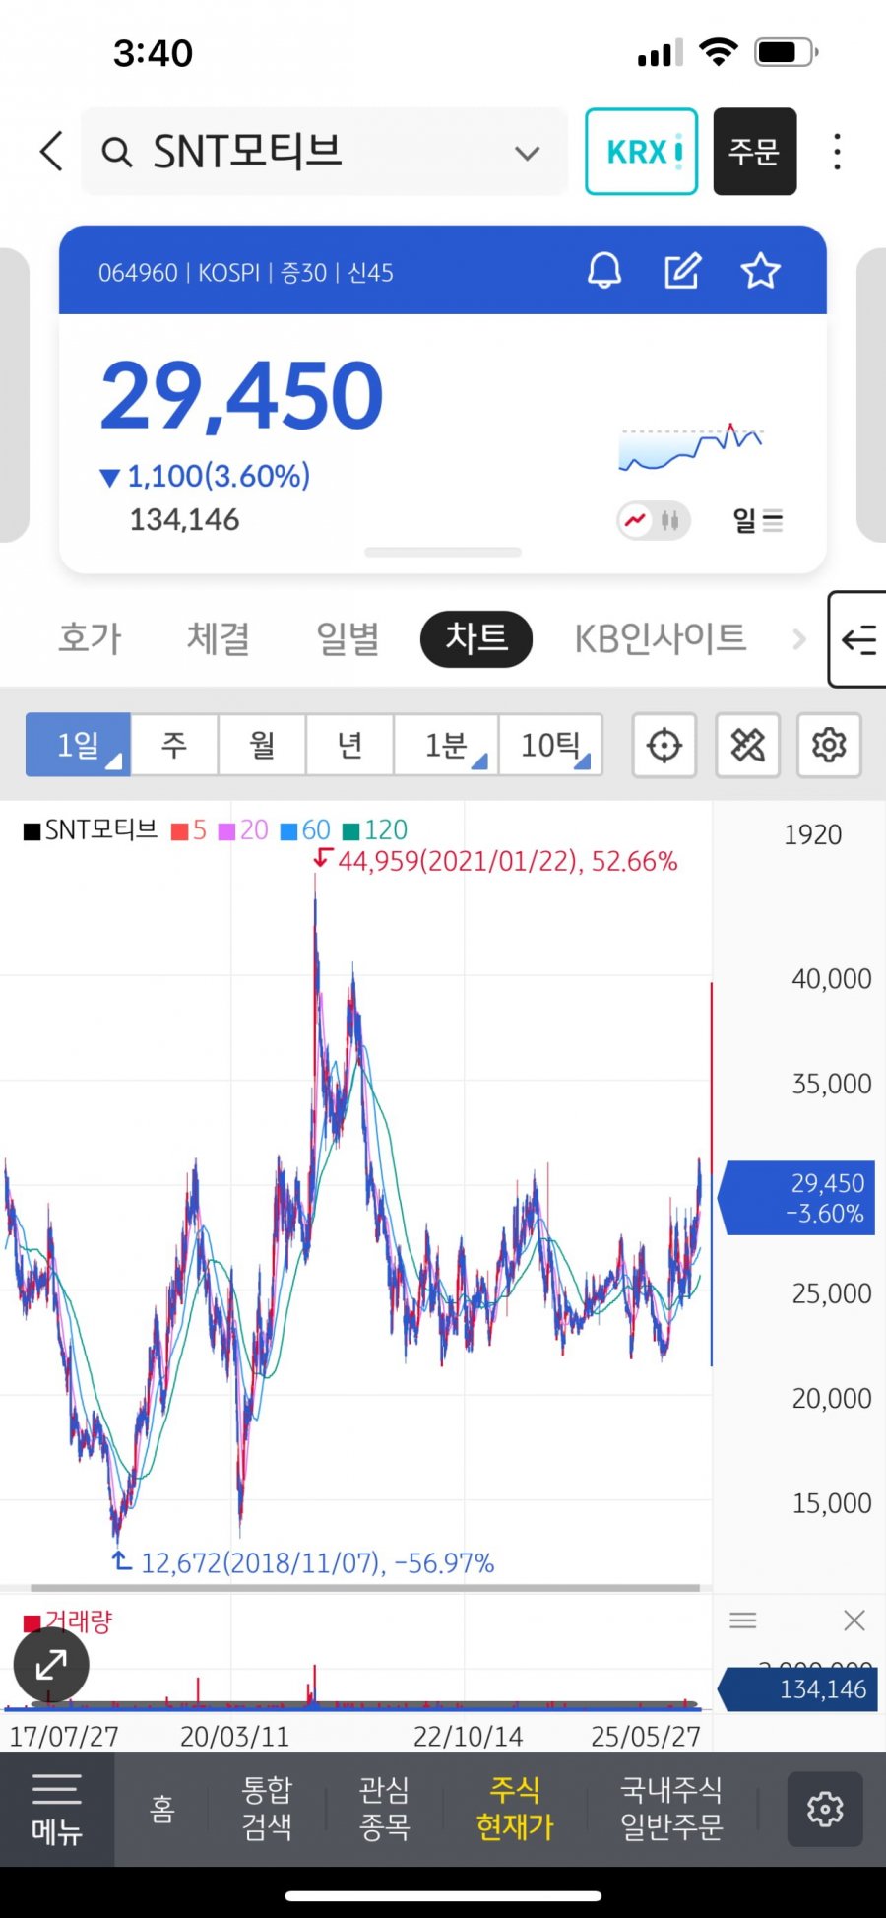Enable the crosshair target tool
The height and width of the screenshot is (1918, 886).
click(x=664, y=745)
